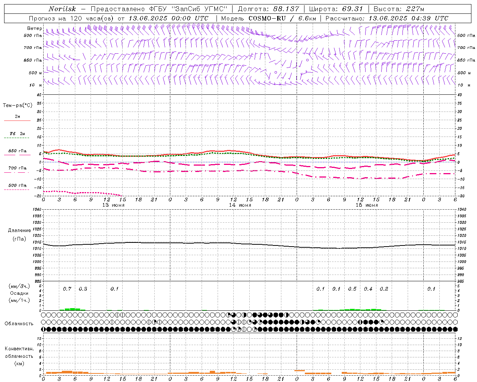Click the "Td 2м" dew point legend entry
This screenshot has height=382, width=477.
pyautogui.click(x=17, y=134)
